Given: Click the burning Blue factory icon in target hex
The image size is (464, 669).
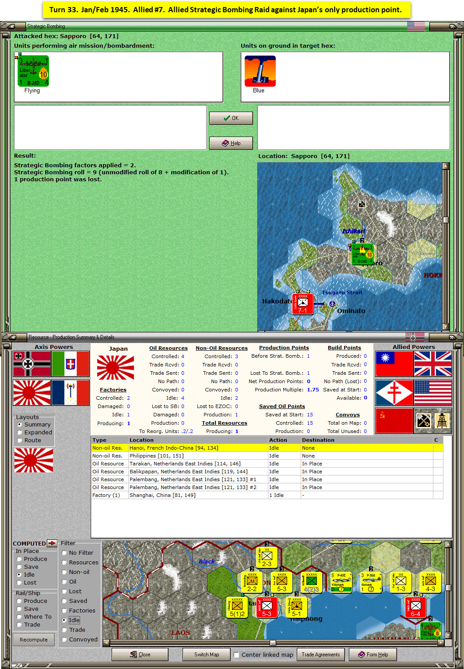Looking at the screenshot, I should click(x=260, y=70).
